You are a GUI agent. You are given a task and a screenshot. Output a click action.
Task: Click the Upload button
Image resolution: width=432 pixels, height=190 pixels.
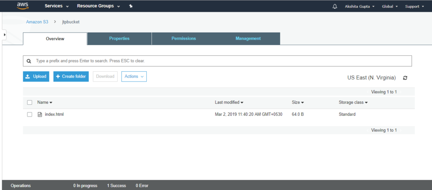point(36,76)
